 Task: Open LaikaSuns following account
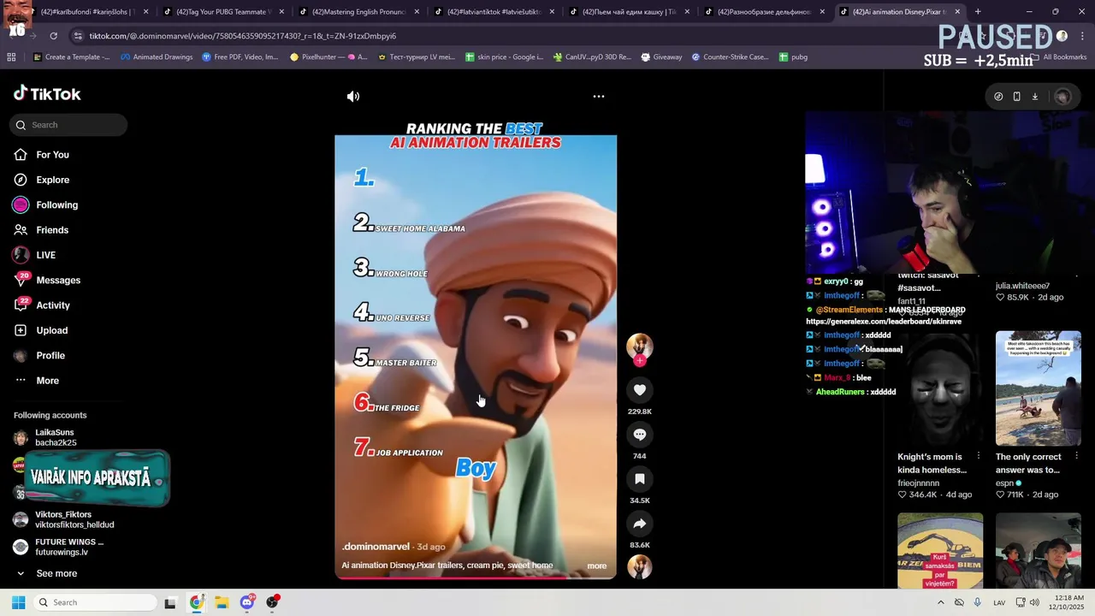(x=55, y=438)
